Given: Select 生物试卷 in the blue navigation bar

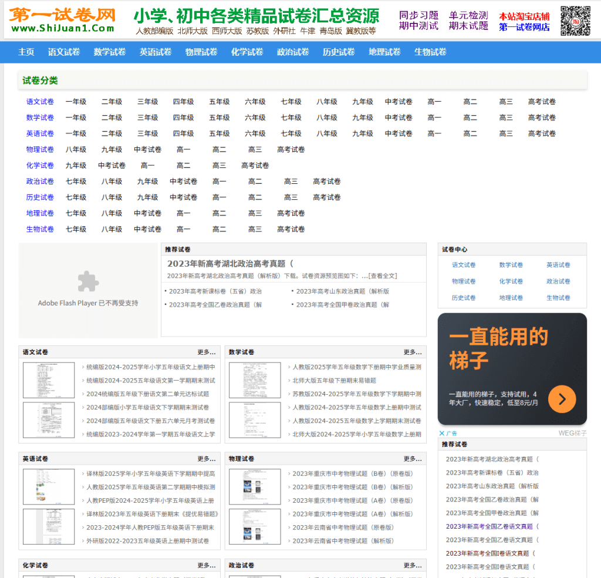Looking at the screenshot, I should click(x=430, y=52).
